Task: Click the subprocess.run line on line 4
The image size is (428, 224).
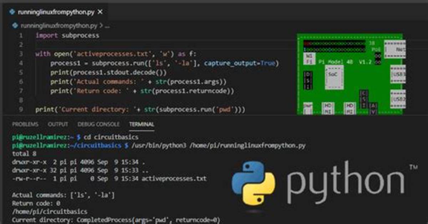Action: click(164, 63)
